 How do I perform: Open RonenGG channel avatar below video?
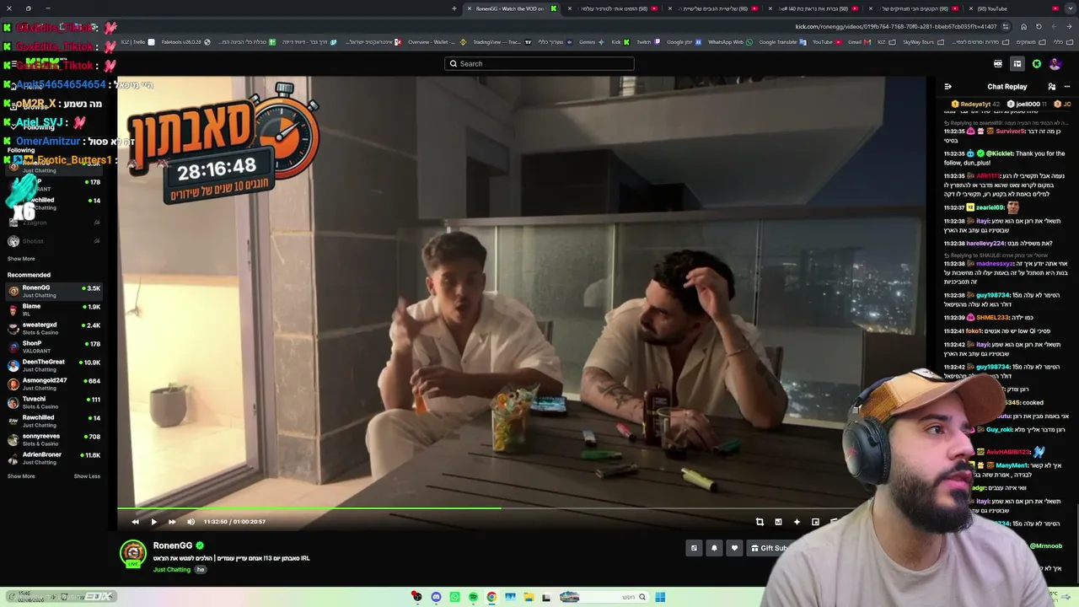click(x=133, y=553)
